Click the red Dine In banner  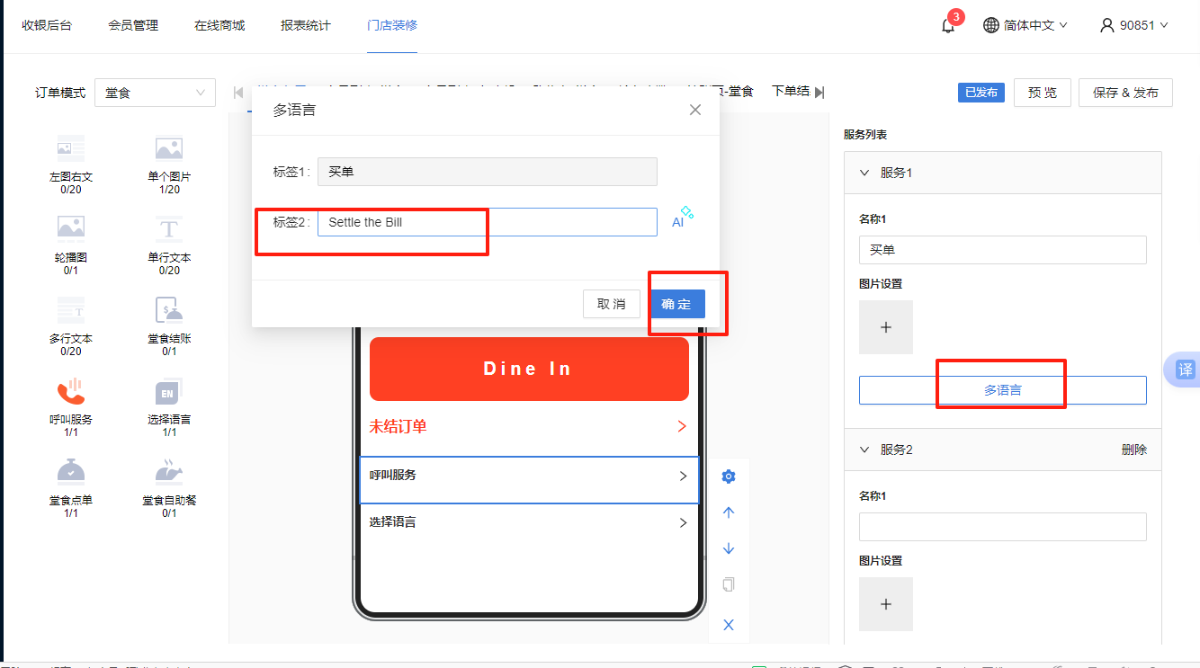pyautogui.click(x=529, y=369)
